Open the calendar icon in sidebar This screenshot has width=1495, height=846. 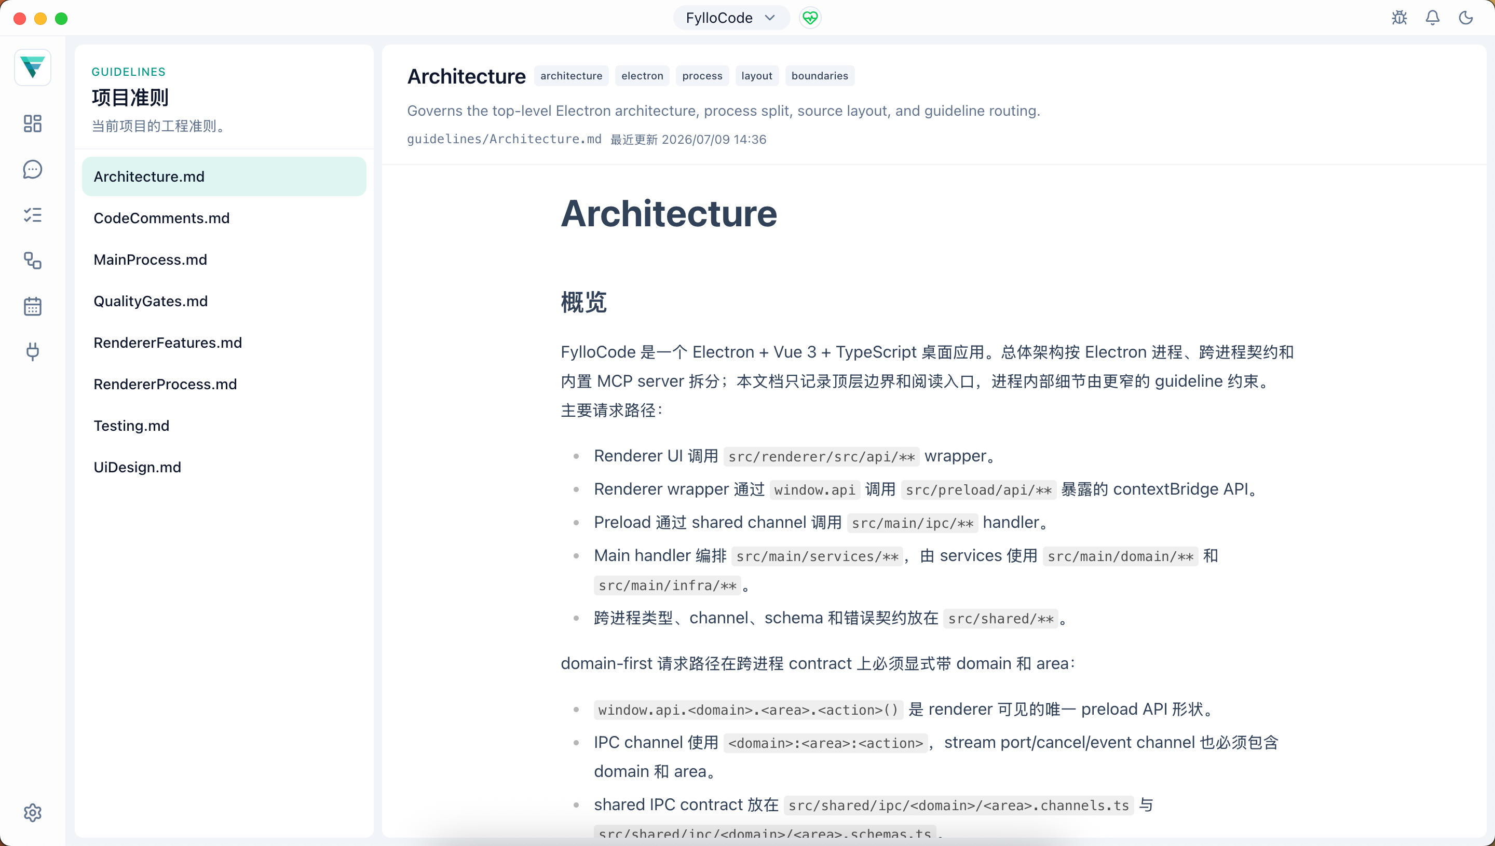33,306
